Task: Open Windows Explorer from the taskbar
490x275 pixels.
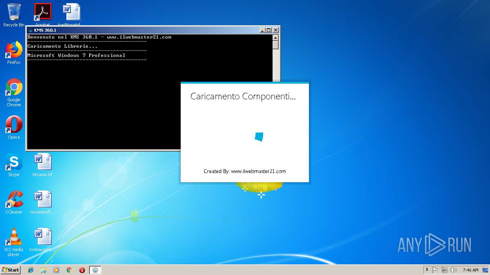Action: pos(43,270)
